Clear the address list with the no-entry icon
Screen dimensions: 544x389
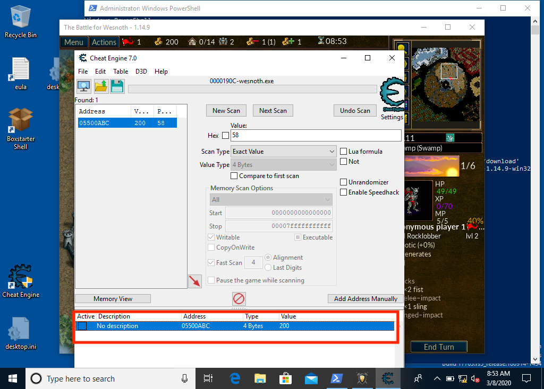point(239,299)
